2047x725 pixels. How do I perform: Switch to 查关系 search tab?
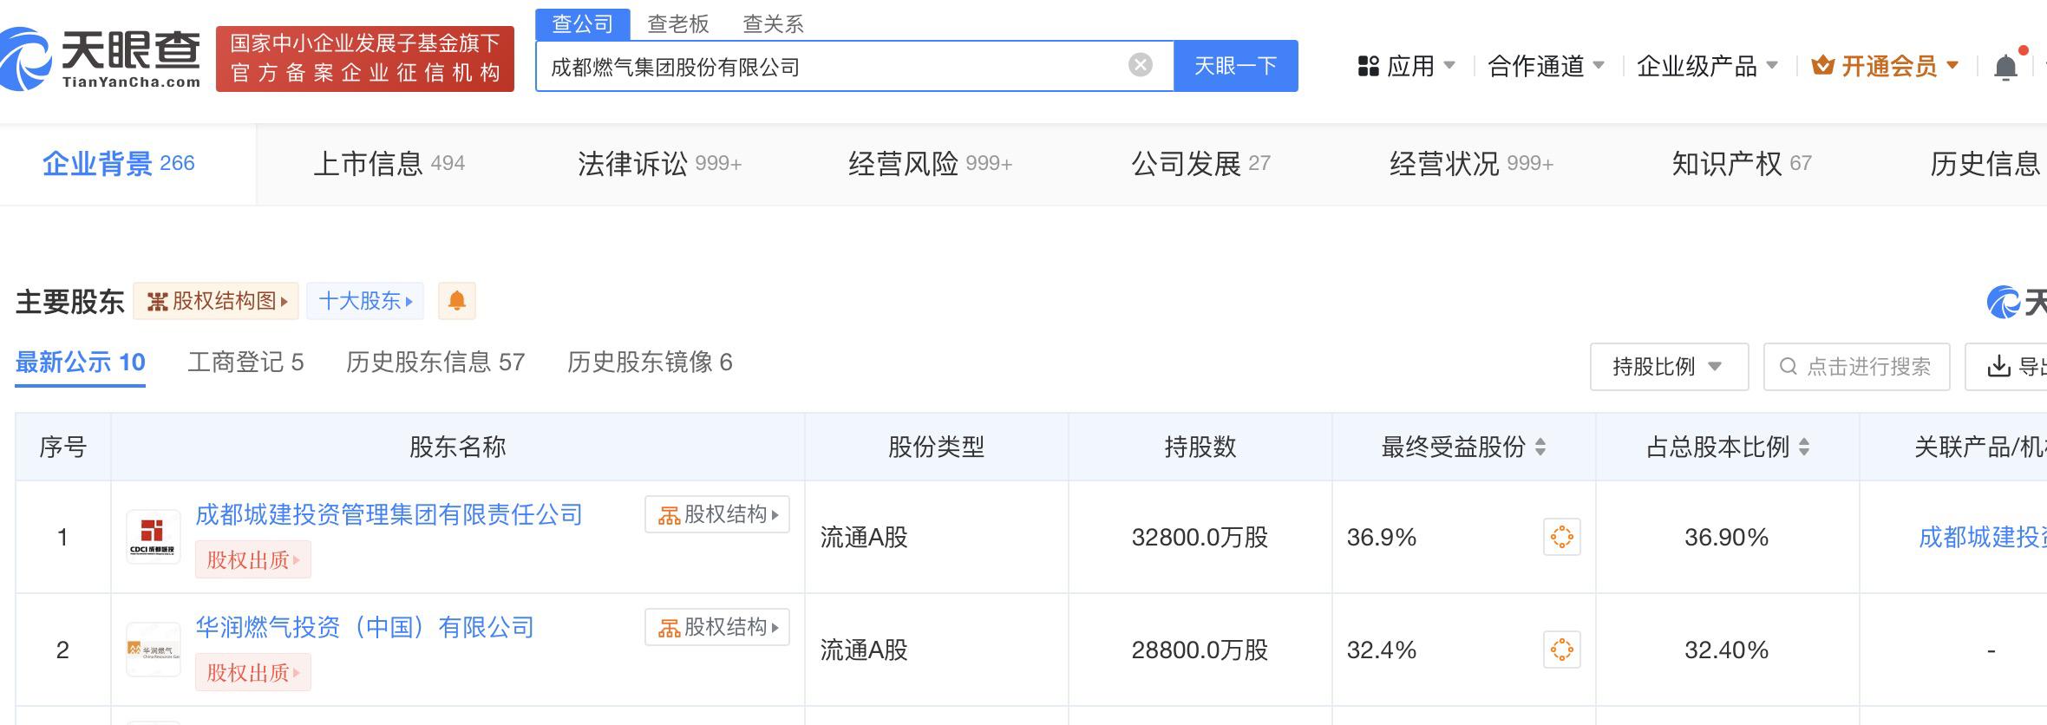(774, 24)
